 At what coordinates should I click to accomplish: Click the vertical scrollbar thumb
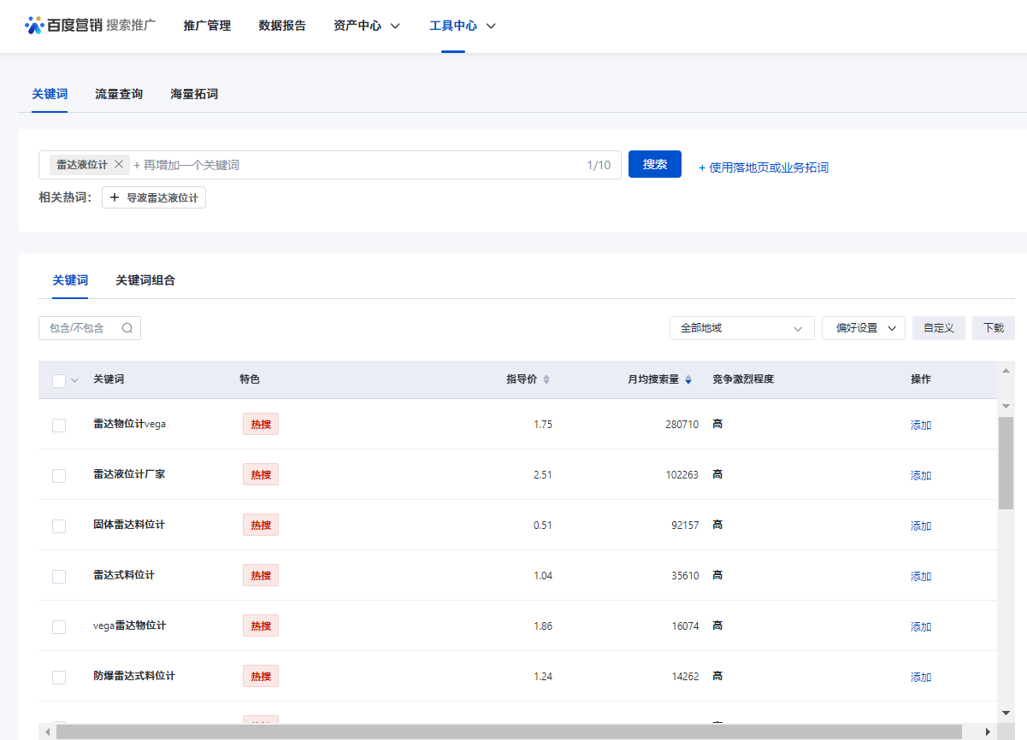coord(1006,461)
